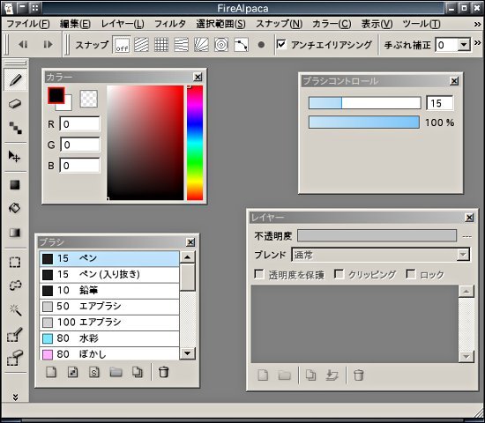
Task: Select the Selection Pen tool
Action: (14, 335)
